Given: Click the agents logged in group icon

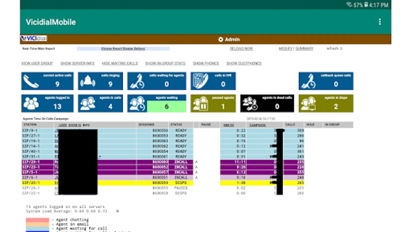Looking at the screenshot, I should (x=31, y=103).
